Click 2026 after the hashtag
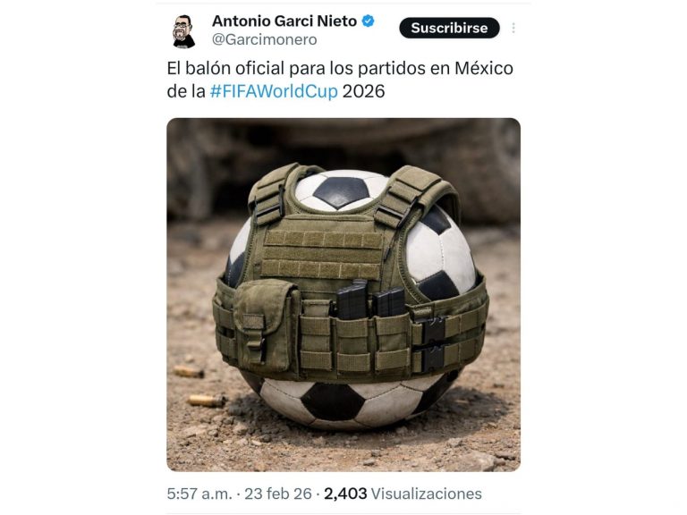 coord(363,91)
